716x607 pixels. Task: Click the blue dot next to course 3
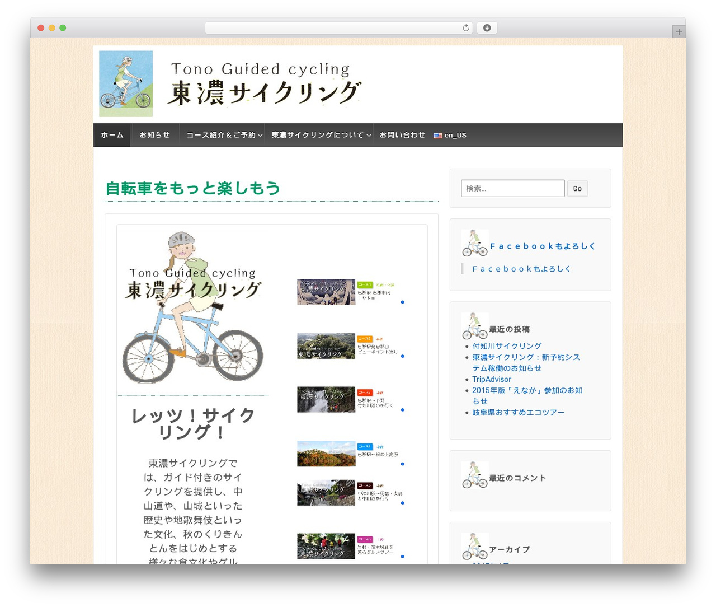click(x=402, y=410)
